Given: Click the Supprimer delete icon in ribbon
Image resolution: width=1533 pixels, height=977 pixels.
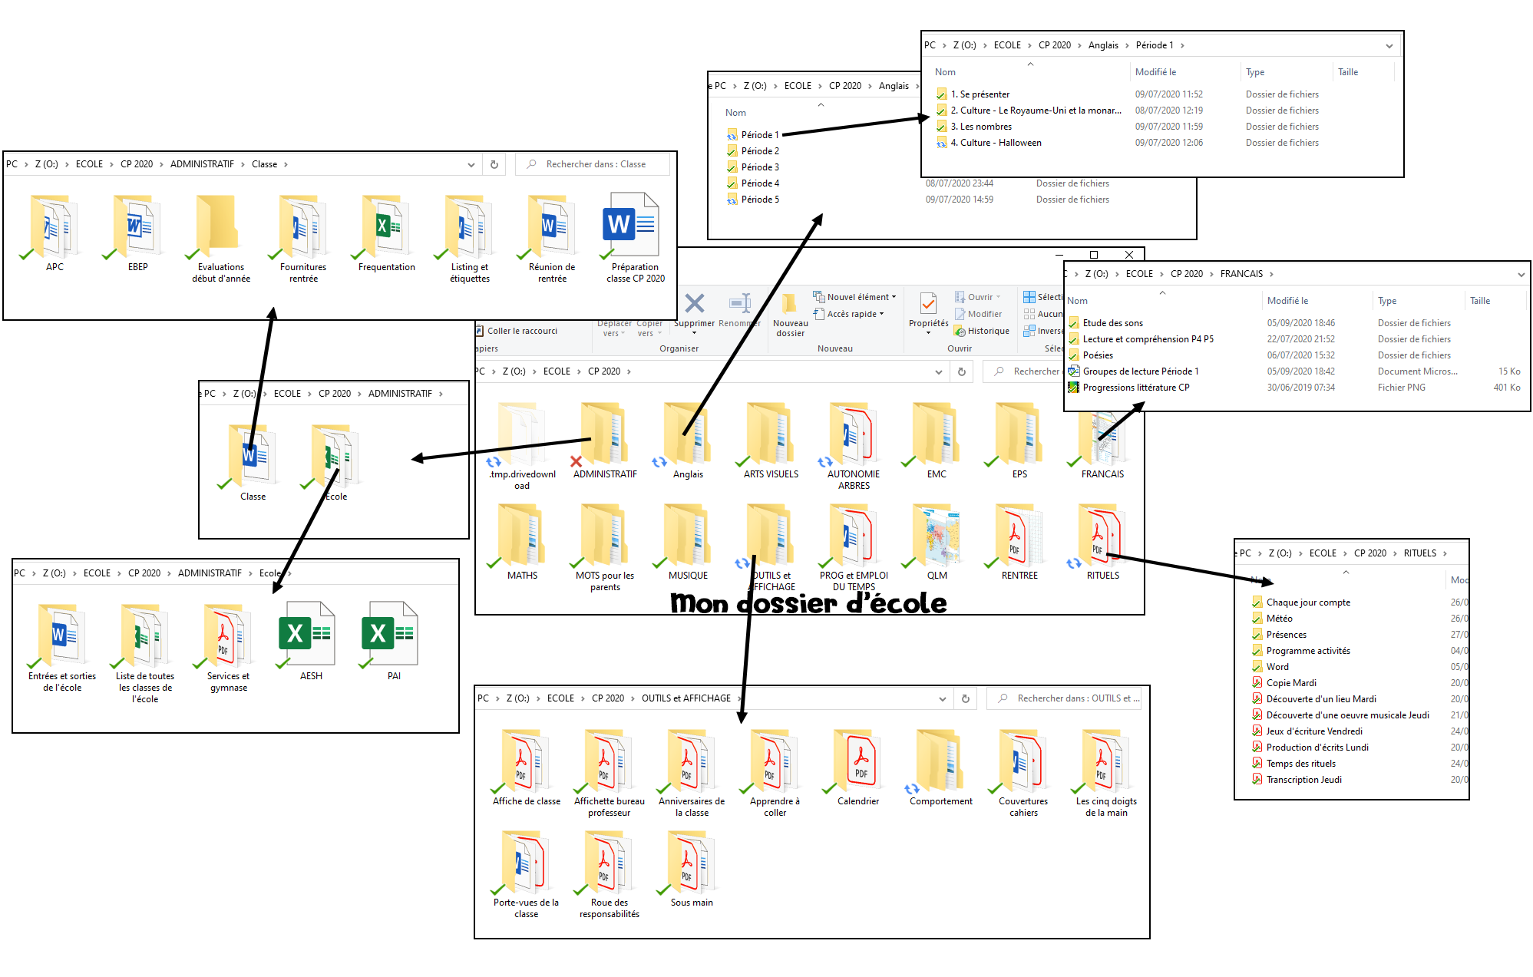Looking at the screenshot, I should [x=694, y=304].
